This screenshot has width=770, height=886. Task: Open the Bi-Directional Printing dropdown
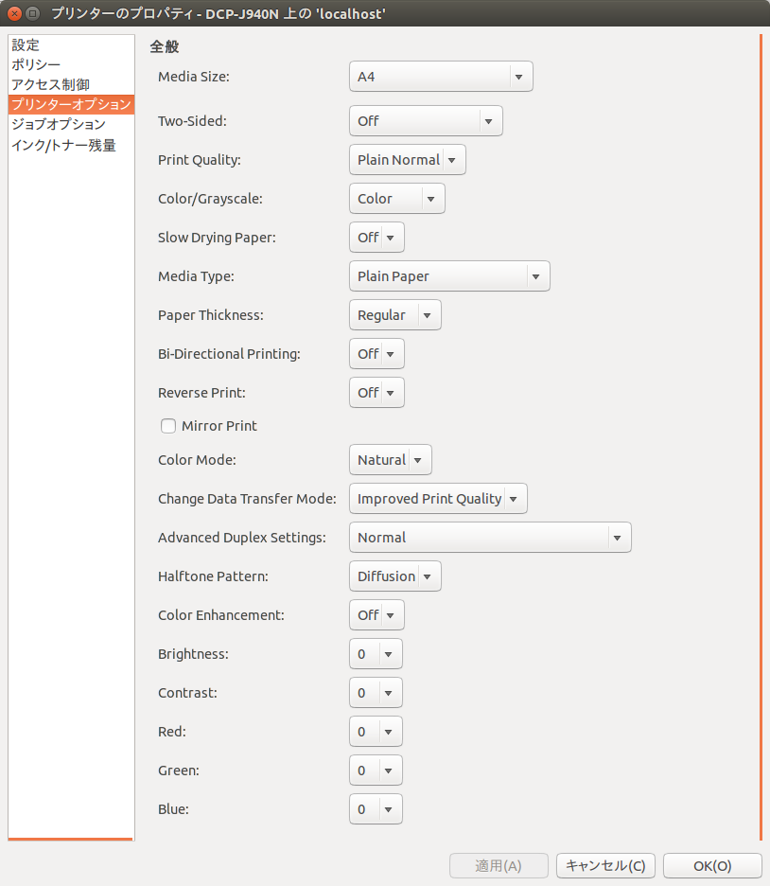click(376, 354)
